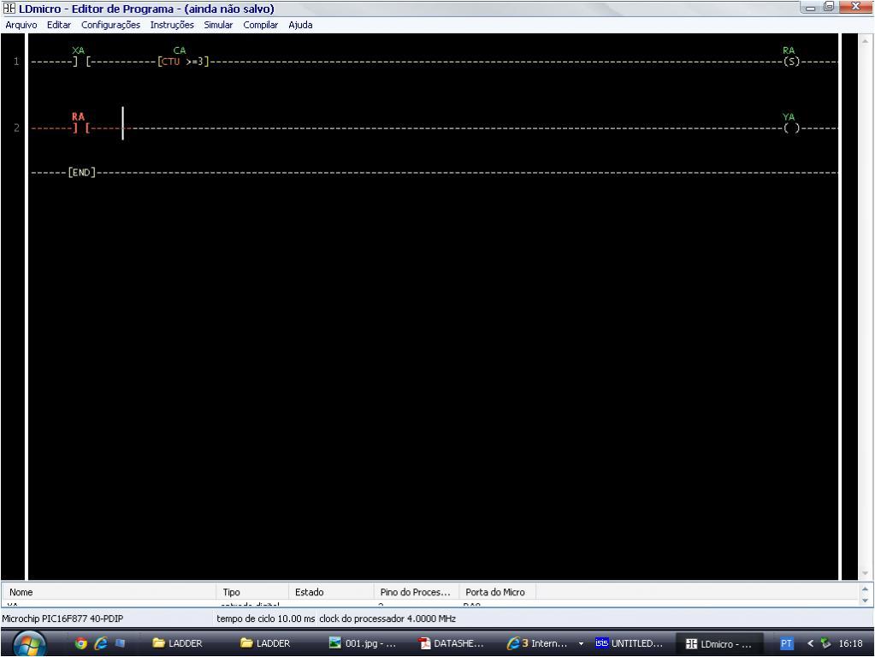Click the system tray network icon
This screenshot has height=657, width=875.
tap(826, 643)
